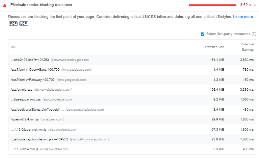The height and width of the screenshot is (159, 259).
Task: Open the /jquery-2.2.4.min.js URL
Action: point(25,119)
